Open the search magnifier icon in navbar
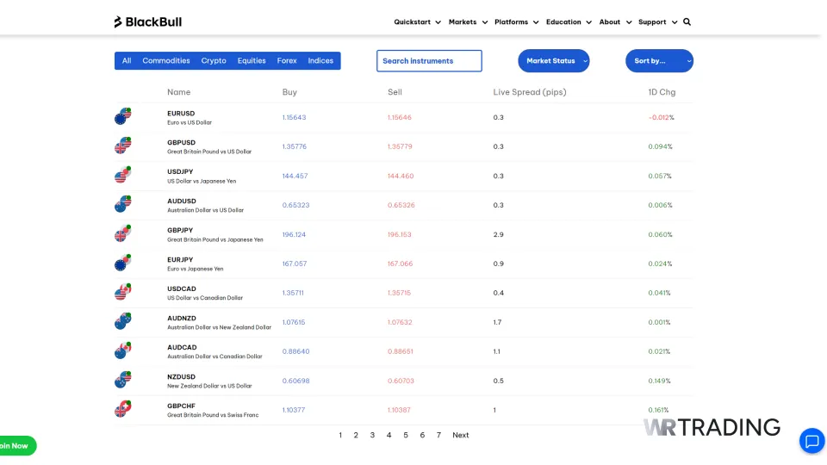827x465 pixels. (687, 22)
